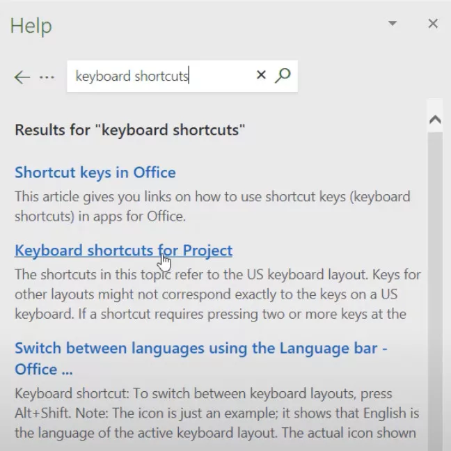Click the vertical scrollbar track in results

tap(435, 290)
